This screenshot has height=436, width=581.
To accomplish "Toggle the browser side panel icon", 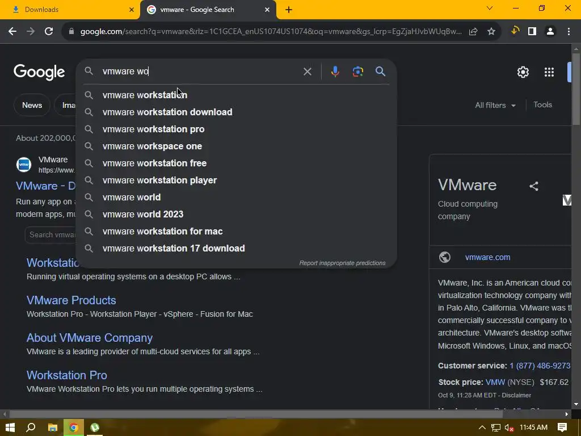I will point(532,32).
